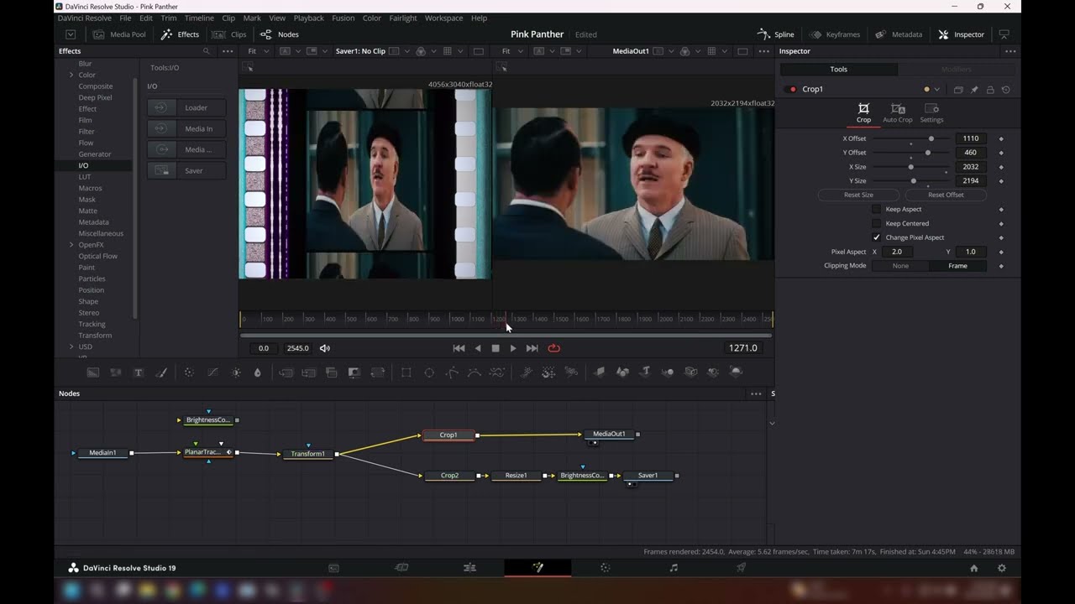This screenshot has height=604, width=1075.
Task: Open the Fusion menu
Action: coord(343,18)
